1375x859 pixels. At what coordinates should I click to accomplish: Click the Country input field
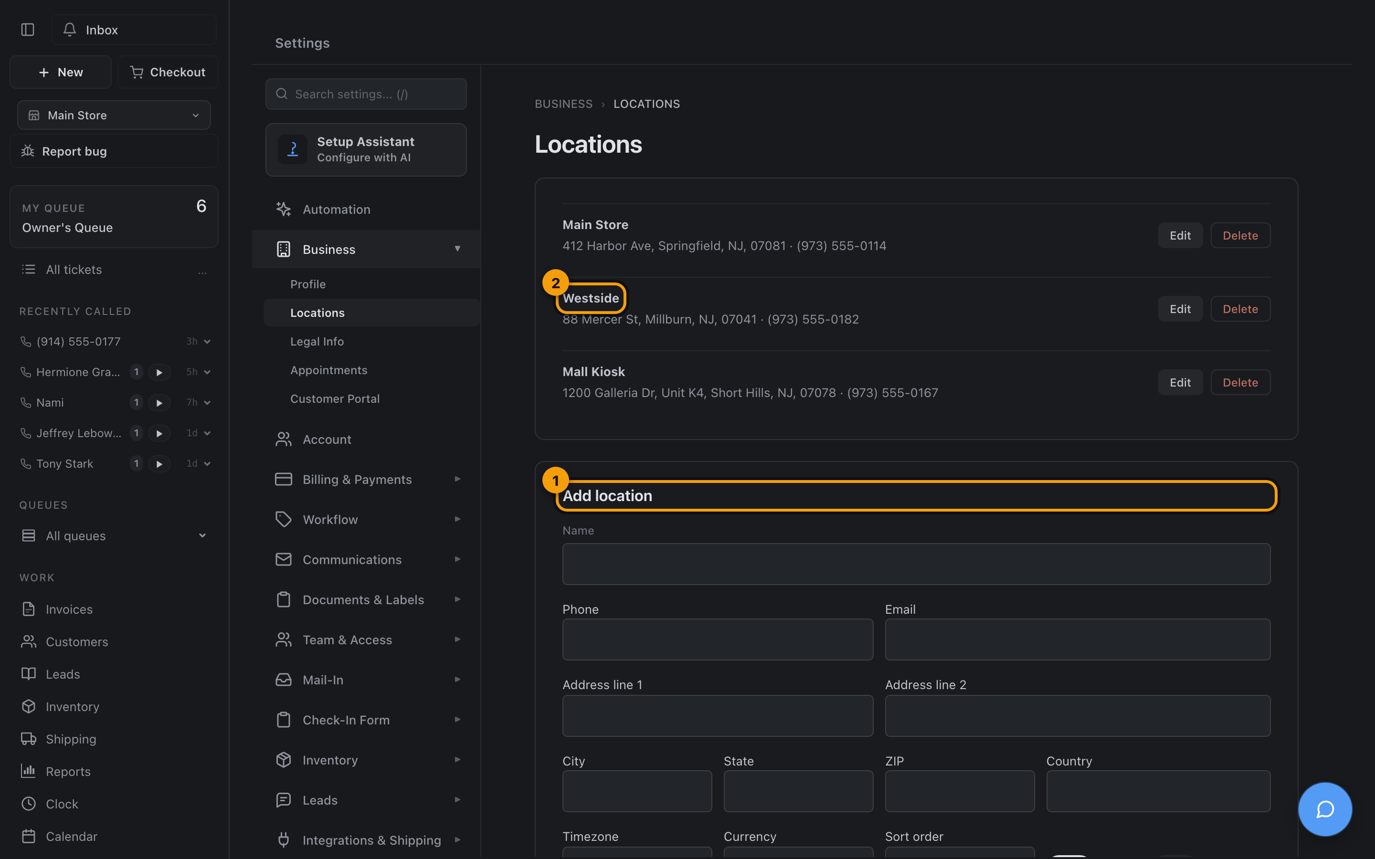tap(1158, 791)
